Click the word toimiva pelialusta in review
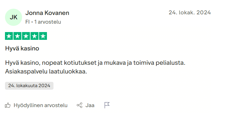This screenshot has width=226, height=113. 159,63
